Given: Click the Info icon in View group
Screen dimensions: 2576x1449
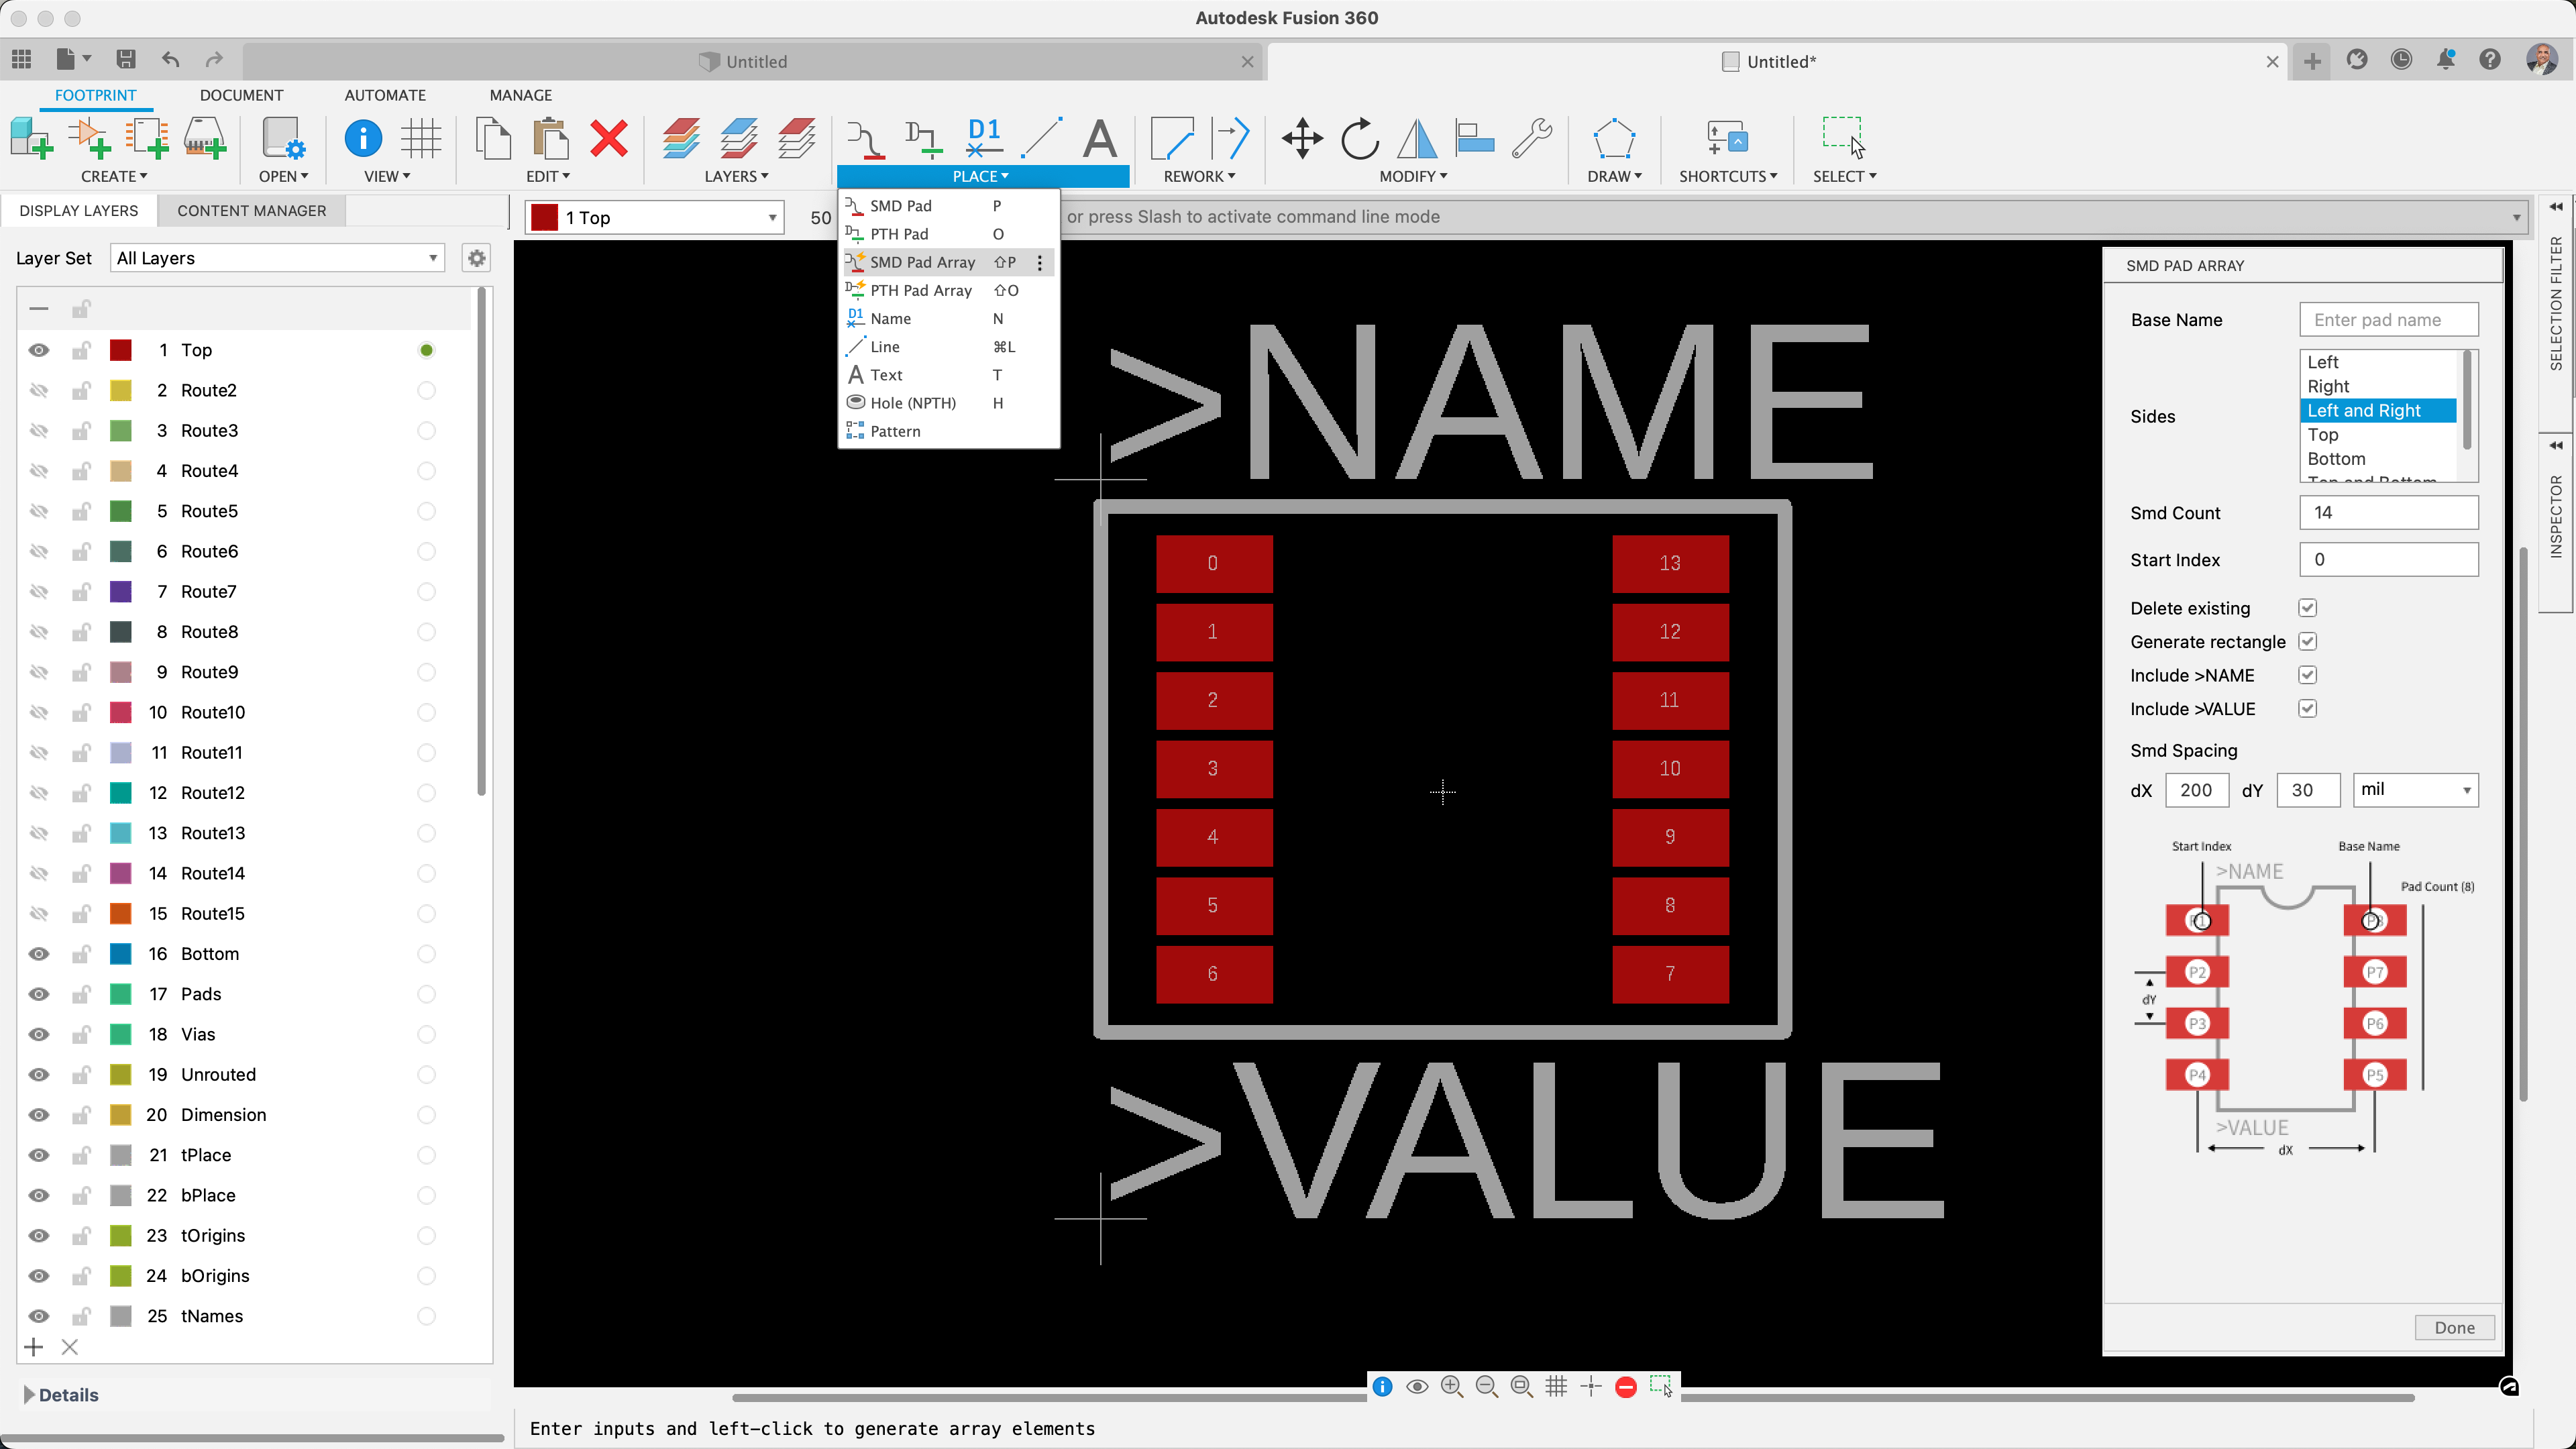Looking at the screenshot, I should [x=363, y=138].
